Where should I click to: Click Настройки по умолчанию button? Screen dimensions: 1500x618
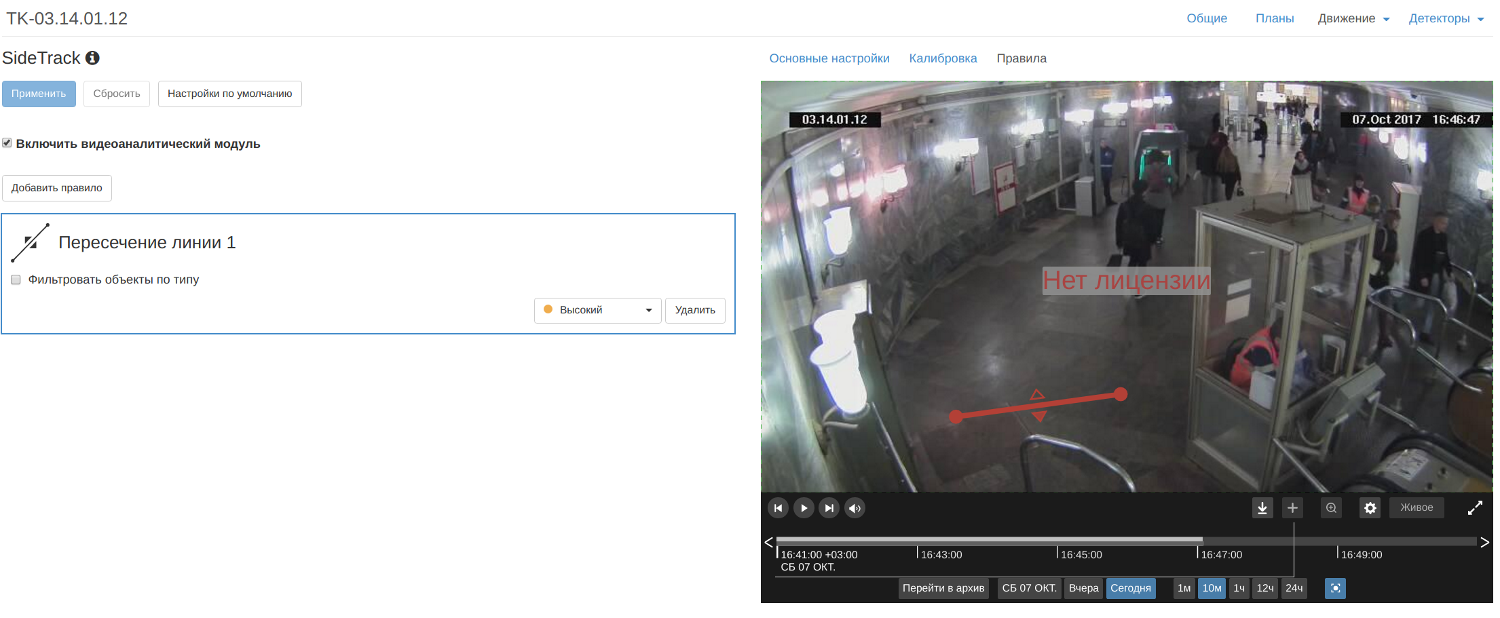230,94
